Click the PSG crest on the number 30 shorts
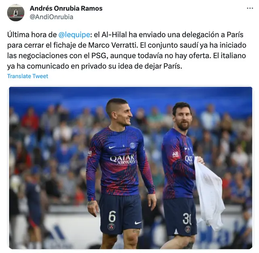This screenshot has width=259, height=253. (188, 229)
